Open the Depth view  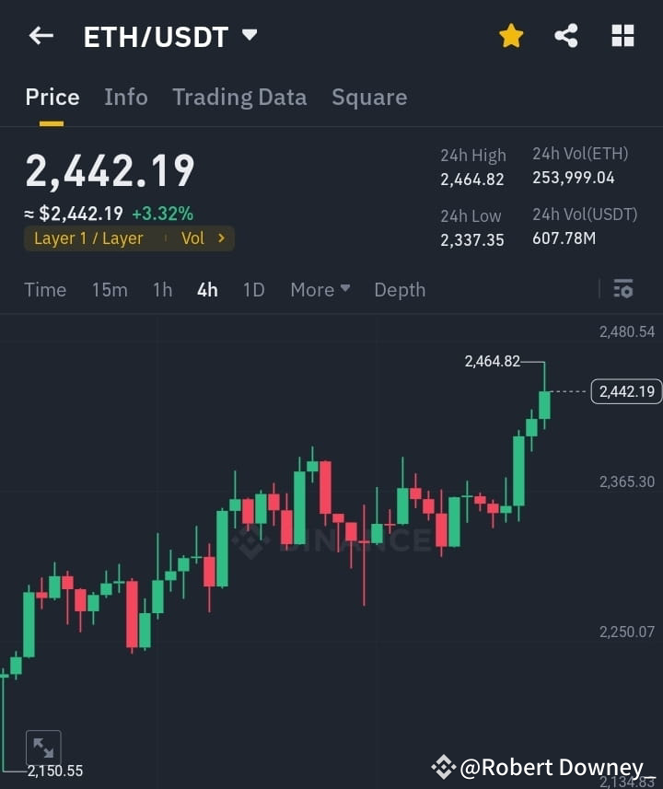tap(400, 289)
